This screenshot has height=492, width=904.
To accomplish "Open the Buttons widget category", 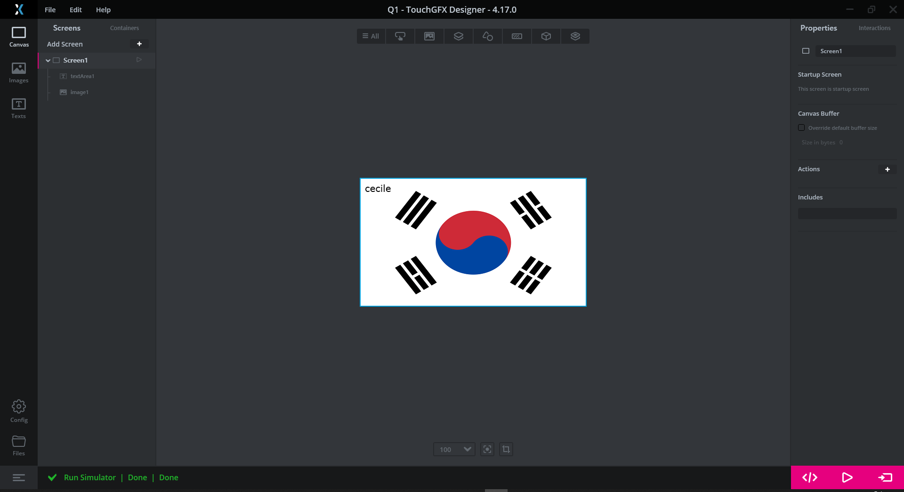I will pos(400,36).
